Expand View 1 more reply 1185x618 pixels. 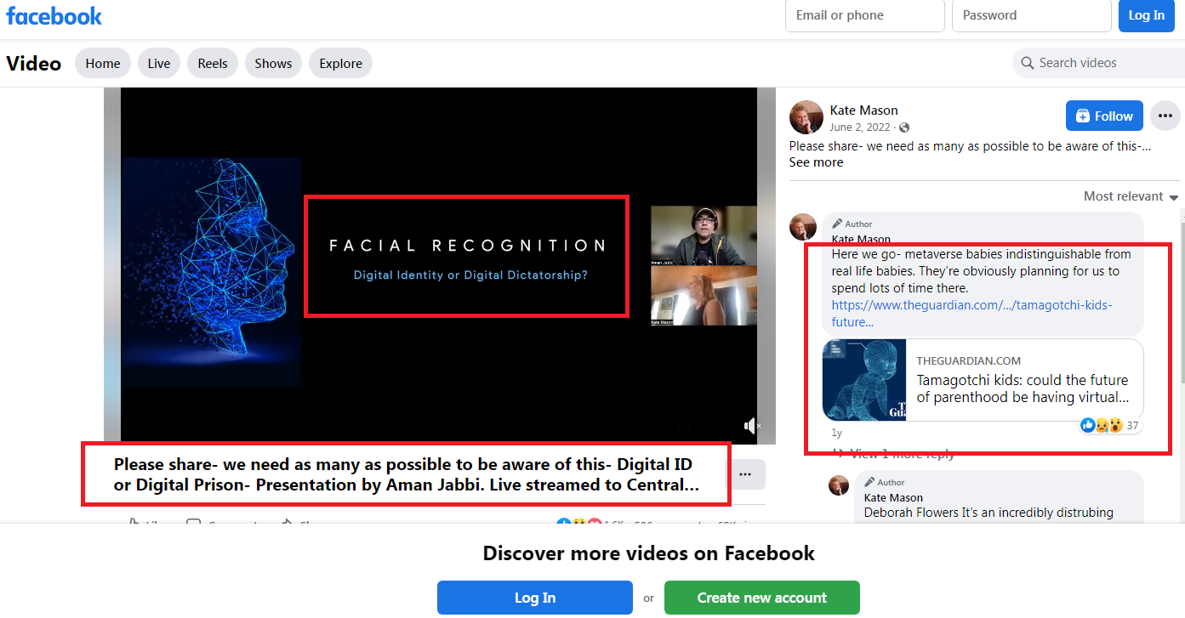click(x=895, y=454)
